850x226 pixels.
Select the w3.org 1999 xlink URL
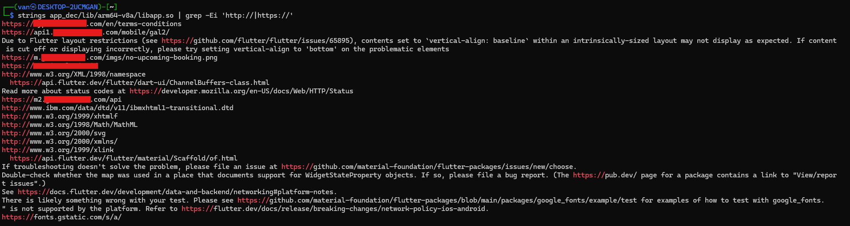pos(58,150)
